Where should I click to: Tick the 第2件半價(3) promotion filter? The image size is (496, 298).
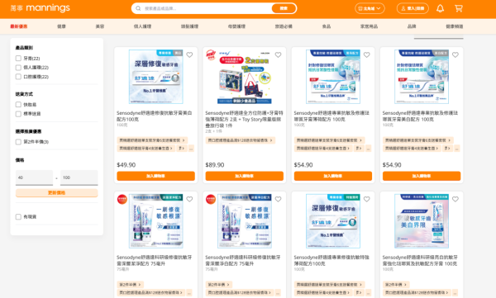pos(18,142)
